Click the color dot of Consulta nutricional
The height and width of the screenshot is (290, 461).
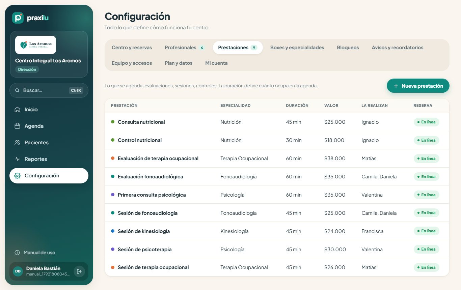pos(113,122)
